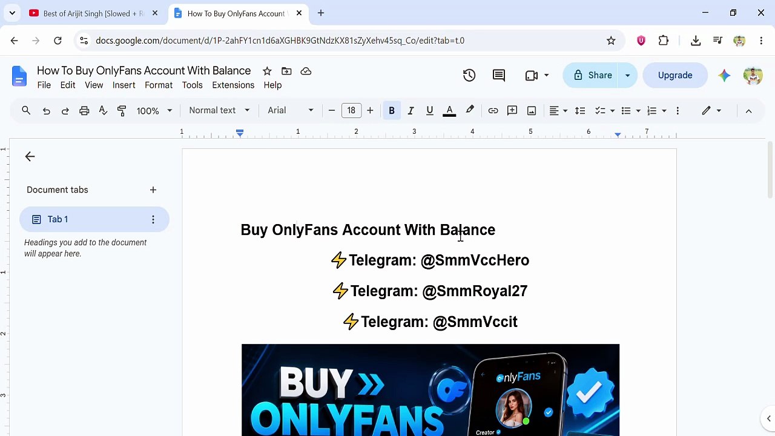The height and width of the screenshot is (436, 775).
Task: Click the Buy OnlyFans banner image
Action: point(430,390)
